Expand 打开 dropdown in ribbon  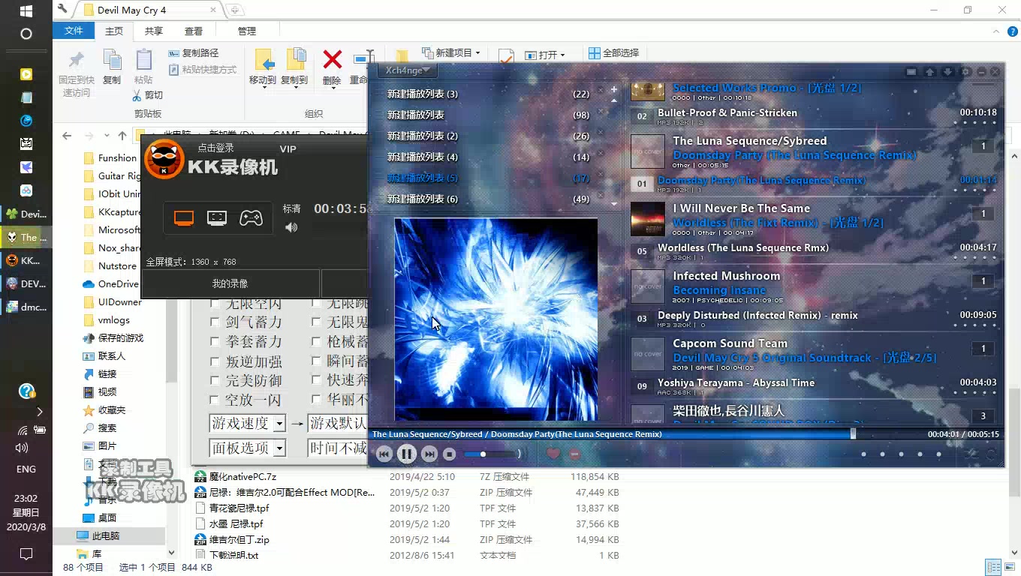[545, 55]
